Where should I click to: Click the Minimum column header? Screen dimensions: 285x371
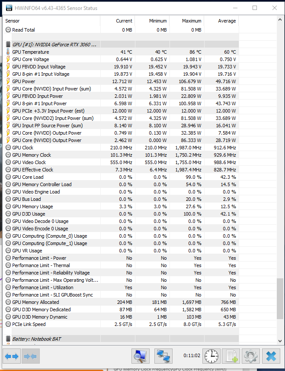coord(152,21)
